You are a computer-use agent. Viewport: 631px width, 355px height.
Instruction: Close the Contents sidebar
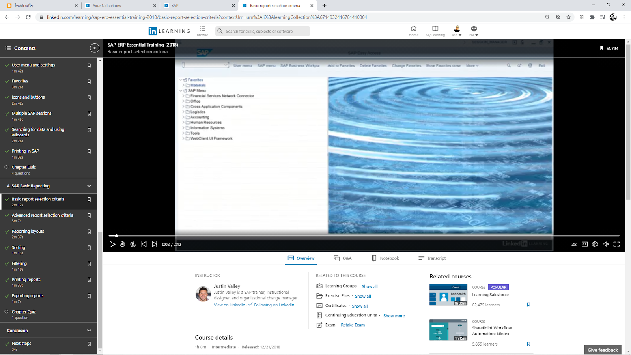click(95, 48)
